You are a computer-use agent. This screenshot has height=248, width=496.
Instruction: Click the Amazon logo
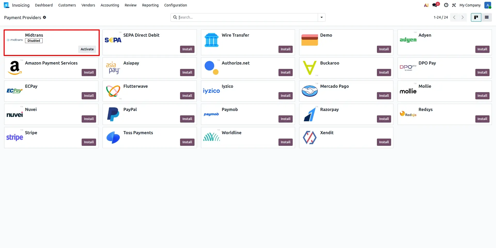pos(15,68)
